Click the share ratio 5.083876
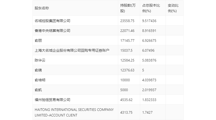 coord(149,60)
